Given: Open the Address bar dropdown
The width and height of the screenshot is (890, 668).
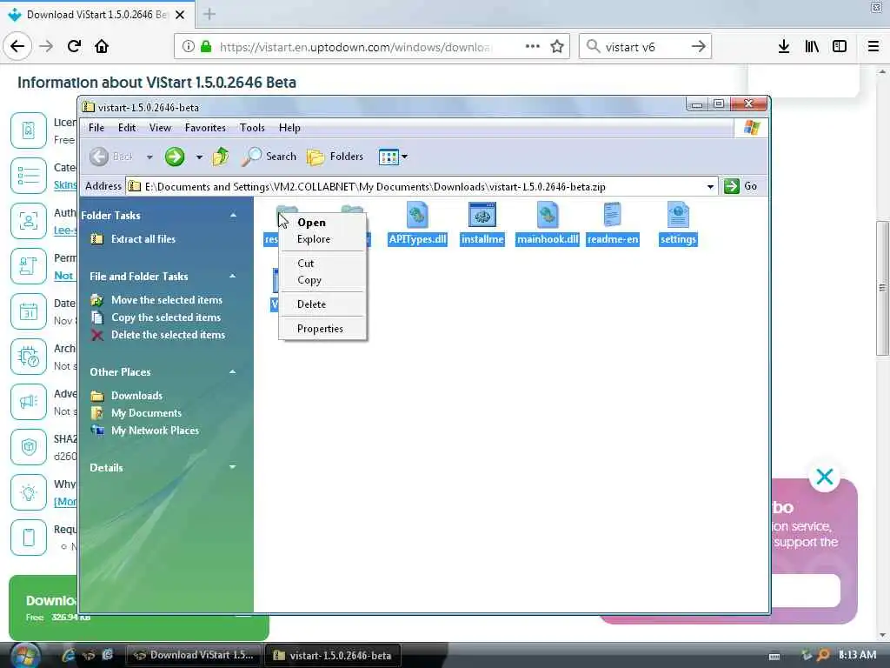Looking at the screenshot, I should click(x=710, y=187).
